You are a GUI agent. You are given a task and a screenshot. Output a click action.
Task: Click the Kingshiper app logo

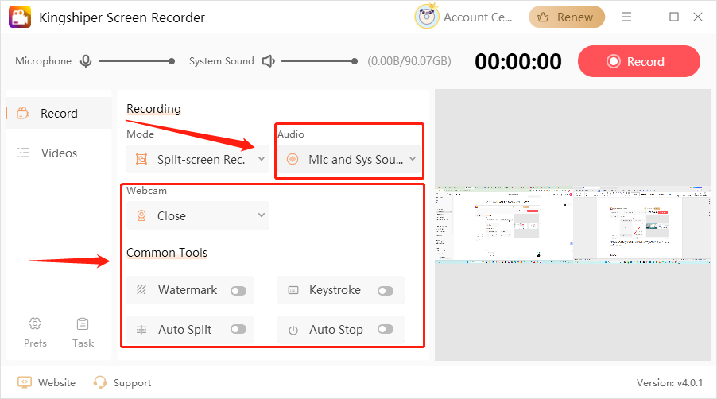pos(20,17)
